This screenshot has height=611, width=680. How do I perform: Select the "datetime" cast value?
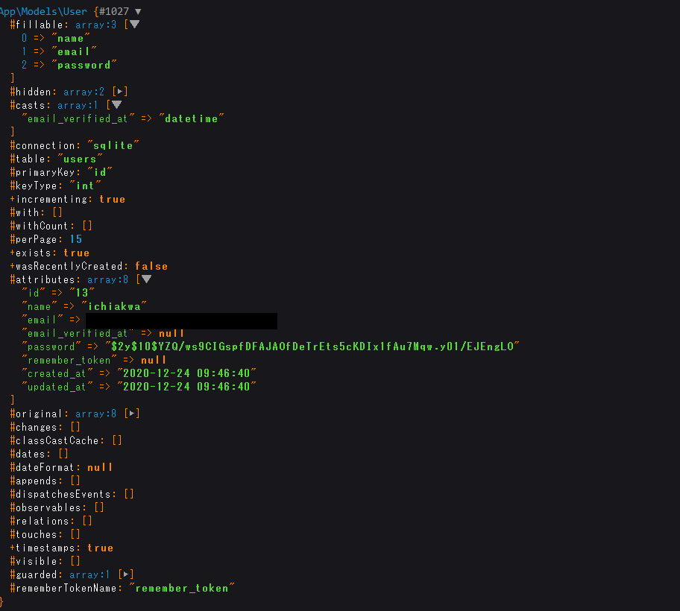[191, 118]
